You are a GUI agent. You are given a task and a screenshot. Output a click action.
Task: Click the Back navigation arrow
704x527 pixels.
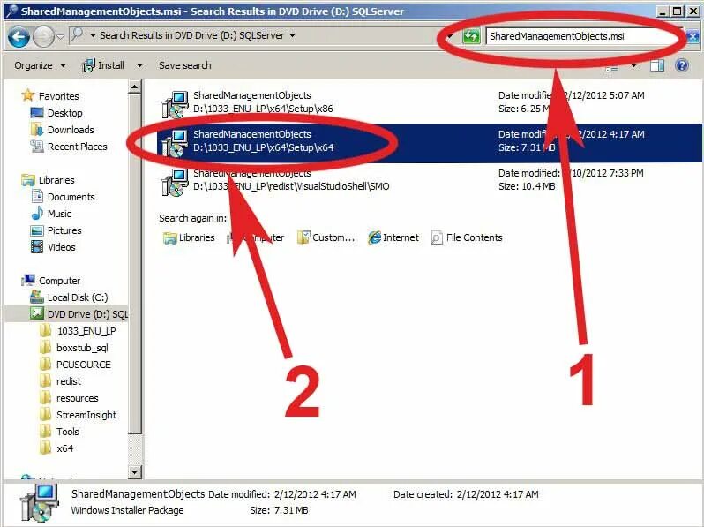19,36
